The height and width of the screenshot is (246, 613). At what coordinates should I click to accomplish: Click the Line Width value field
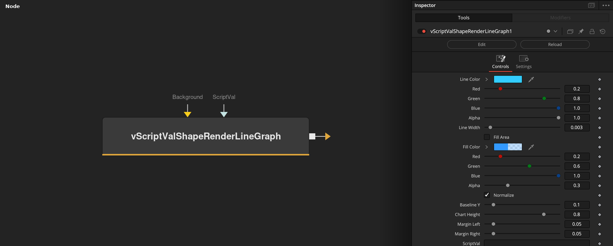577,128
